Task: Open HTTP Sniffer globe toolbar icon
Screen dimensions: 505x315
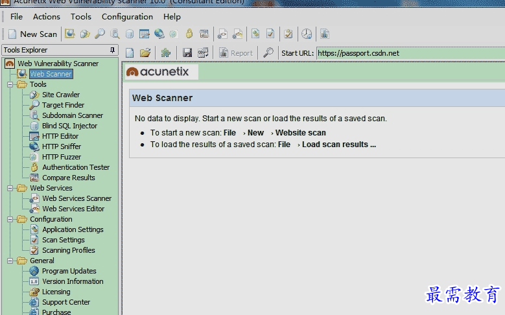Action: coord(159,34)
